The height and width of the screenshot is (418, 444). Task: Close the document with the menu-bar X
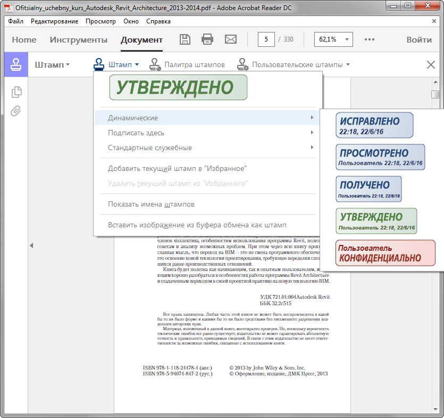pyautogui.click(x=434, y=21)
